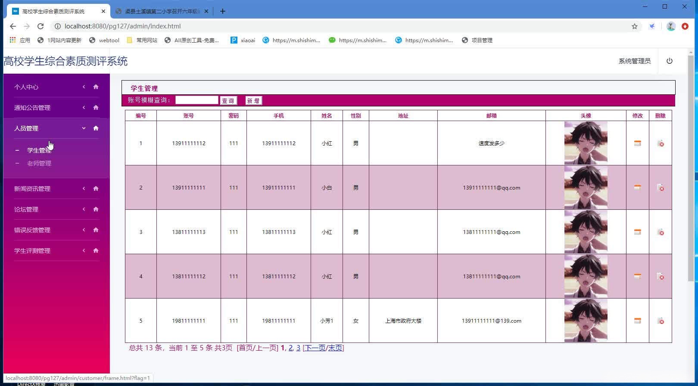Click the home icon beside 人员管理
The image size is (698, 386).
click(x=96, y=128)
